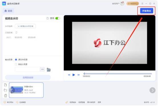Click the help question mark beside 预览
Viewport: 158px width, 106px height.
[48, 18]
